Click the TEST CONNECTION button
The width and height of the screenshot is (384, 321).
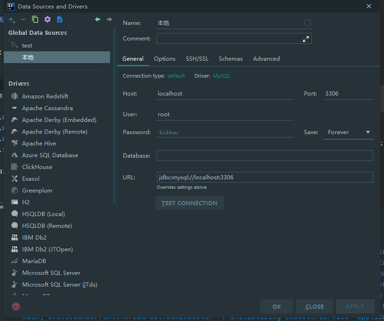point(190,203)
